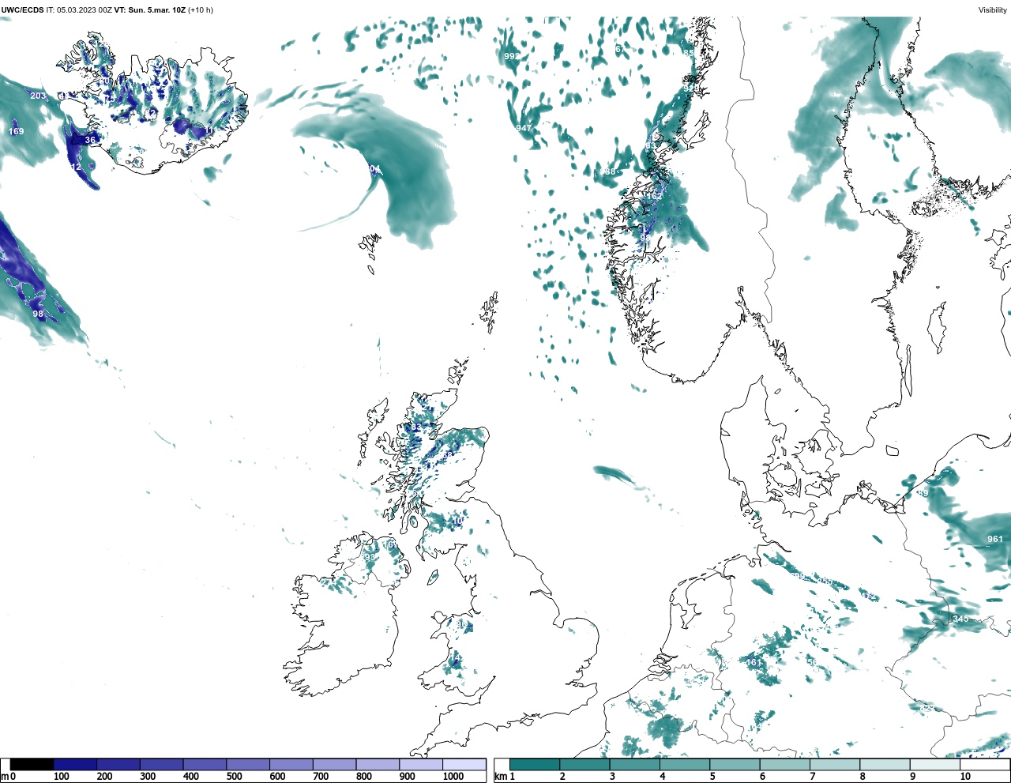Image resolution: width=1011 pixels, height=783 pixels.
Task: Select the 5–6 km legend swatch
Action: pyautogui.click(x=735, y=764)
